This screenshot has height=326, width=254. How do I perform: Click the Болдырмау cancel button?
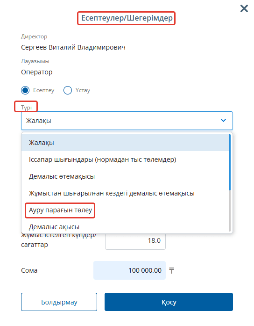[x=59, y=302]
